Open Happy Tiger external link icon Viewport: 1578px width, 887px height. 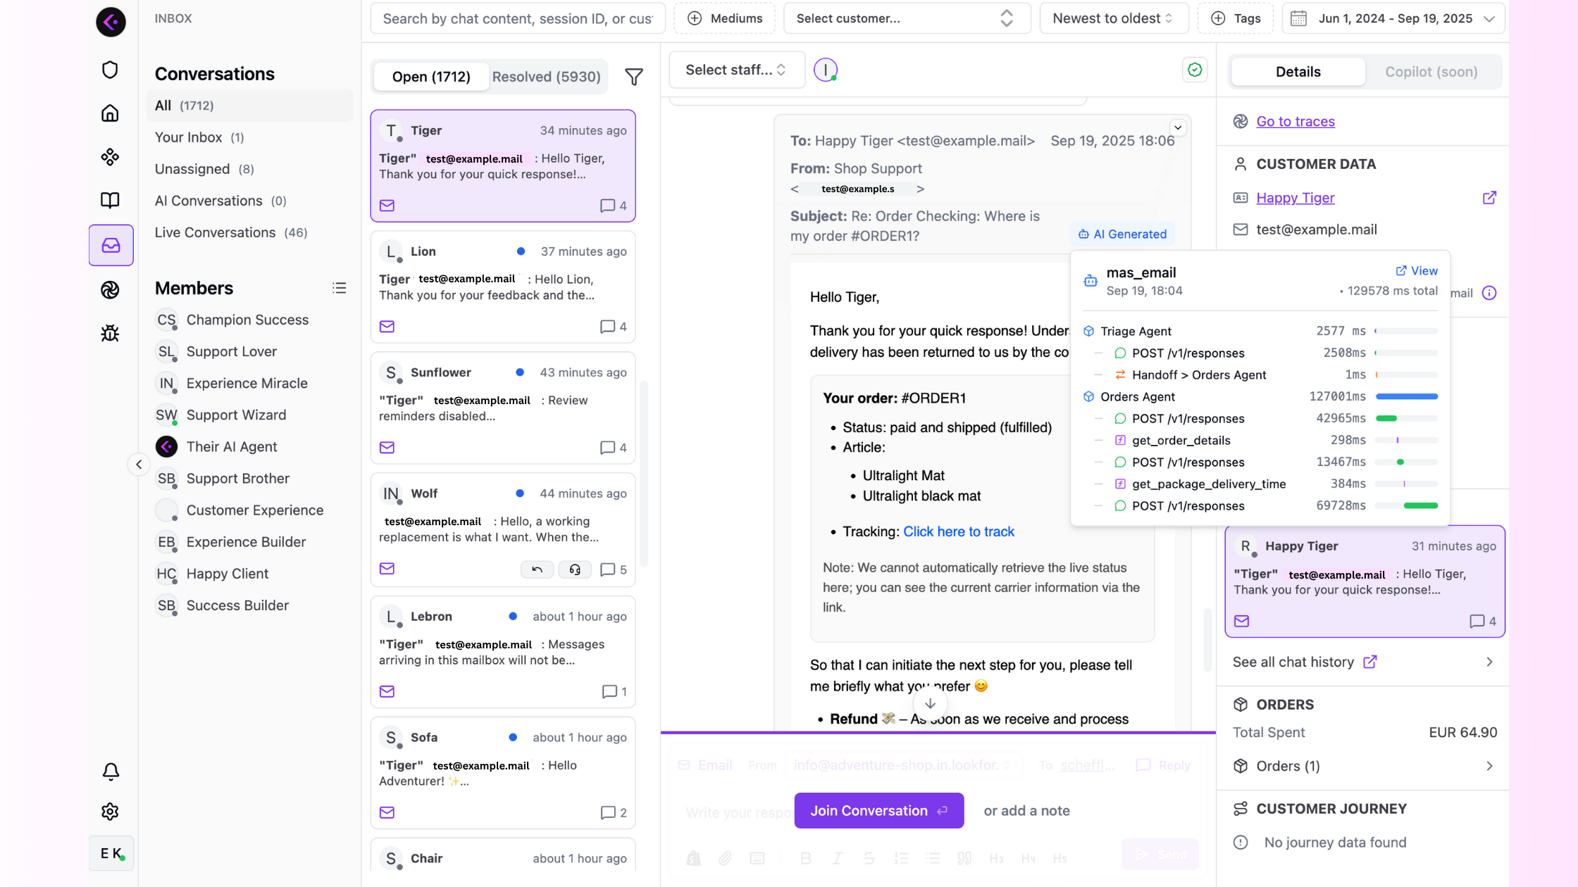(x=1489, y=198)
